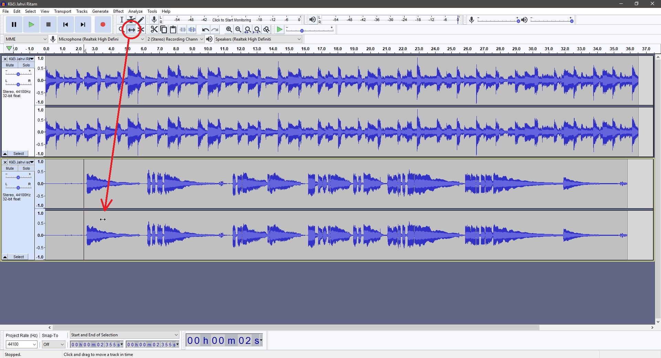Click the Zoom In magnifier
This screenshot has height=358, width=661.
(229, 30)
